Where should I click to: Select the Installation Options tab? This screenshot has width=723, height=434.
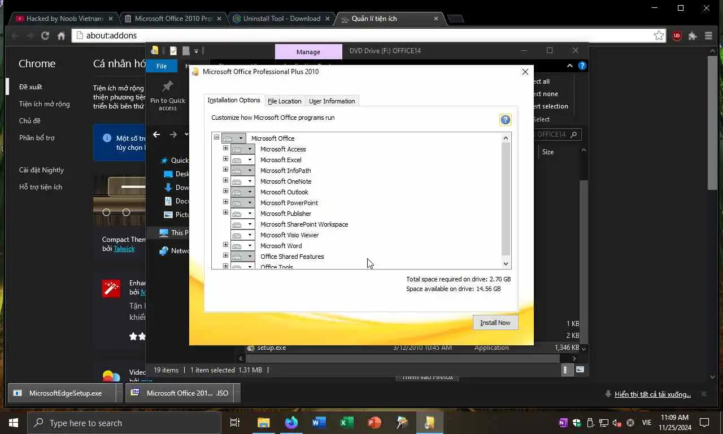pos(234,100)
